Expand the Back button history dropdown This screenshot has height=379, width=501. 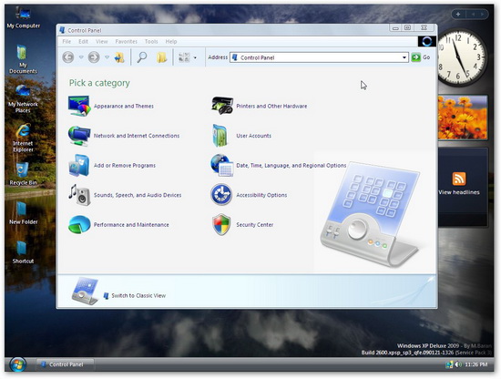click(81, 57)
